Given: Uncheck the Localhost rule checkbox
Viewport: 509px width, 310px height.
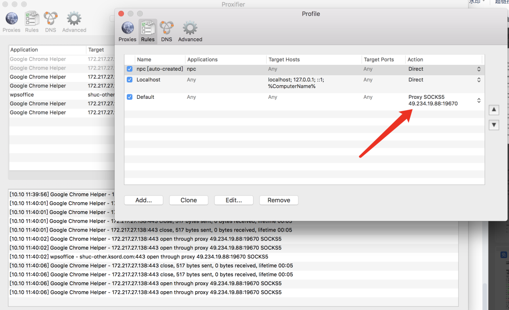Looking at the screenshot, I should point(130,80).
